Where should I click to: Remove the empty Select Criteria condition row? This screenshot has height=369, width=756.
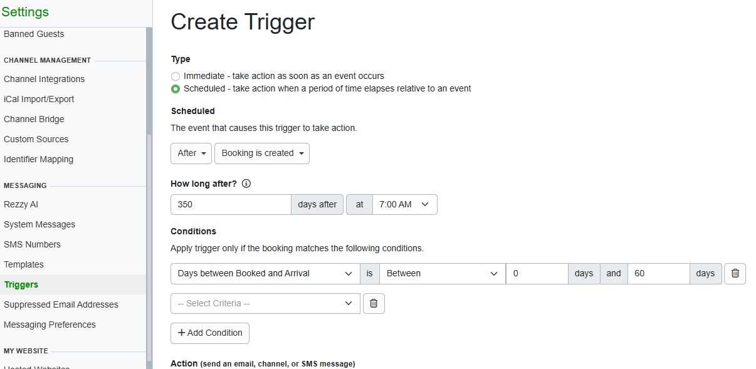coord(374,303)
